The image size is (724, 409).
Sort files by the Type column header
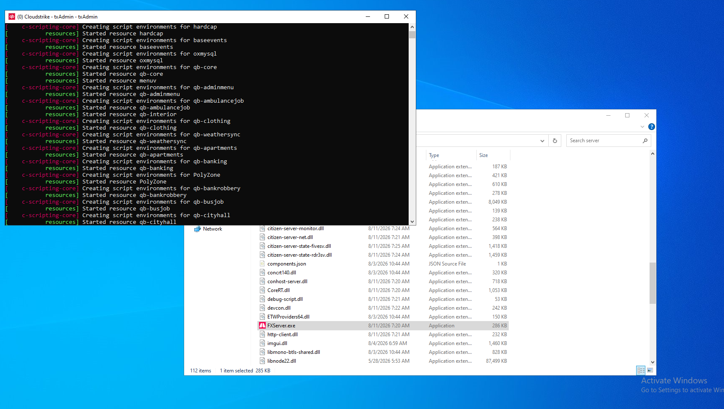[451, 155]
